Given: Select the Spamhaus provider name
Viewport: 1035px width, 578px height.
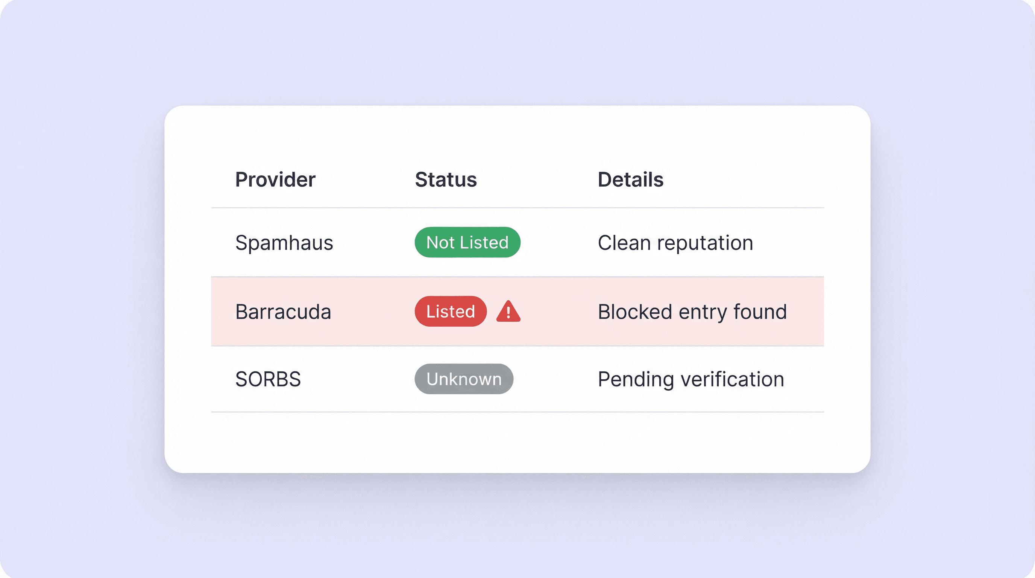Looking at the screenshot, I should pos(284,243).
